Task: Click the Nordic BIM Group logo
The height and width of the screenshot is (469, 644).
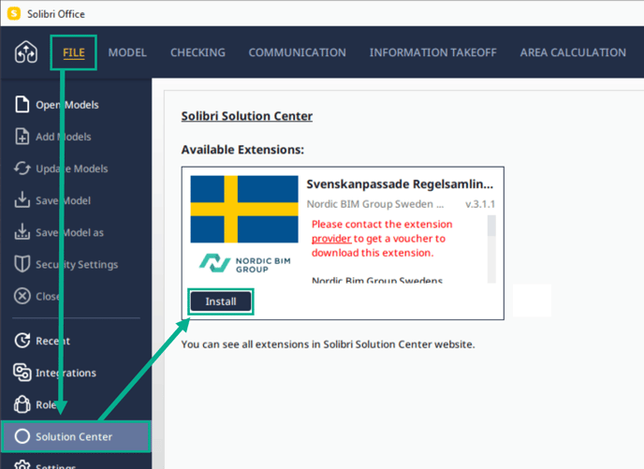Action: click(244, 264)
